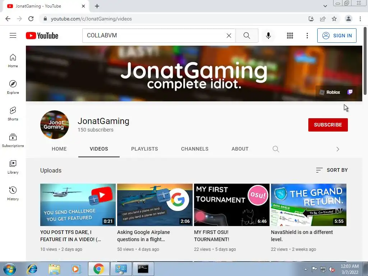
Task: Click the 2:06 Google airplane thumbnail
Action: [155, 205]
